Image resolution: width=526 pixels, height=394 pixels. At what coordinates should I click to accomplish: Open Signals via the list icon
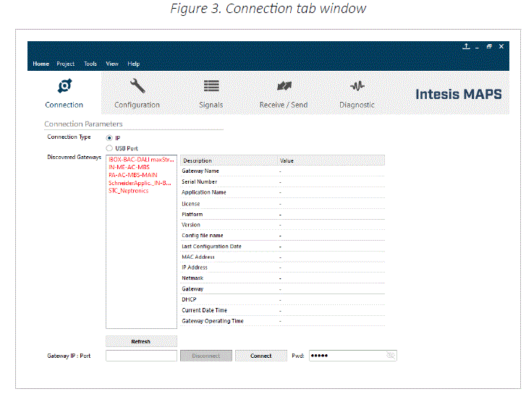pyautogui.click(x=211, y=86)
